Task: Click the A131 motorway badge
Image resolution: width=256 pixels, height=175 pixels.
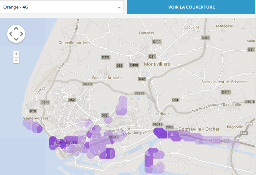Action: pos(215,141)
